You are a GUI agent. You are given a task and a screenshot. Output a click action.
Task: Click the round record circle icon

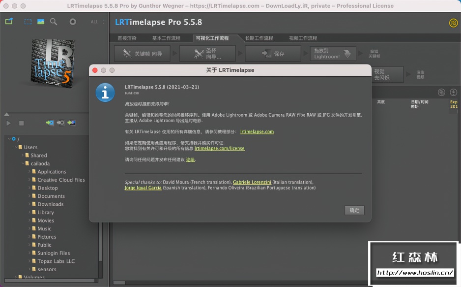pyautogui.click(x=73, y=22)
